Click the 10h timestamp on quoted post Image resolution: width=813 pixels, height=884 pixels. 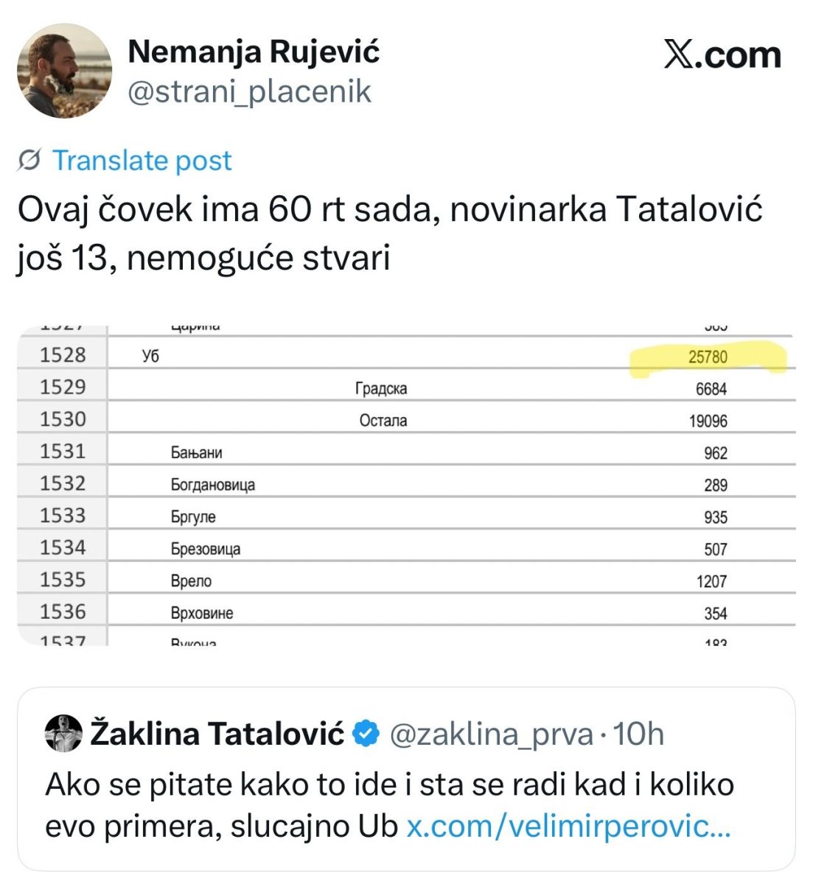tap(639, 734)
